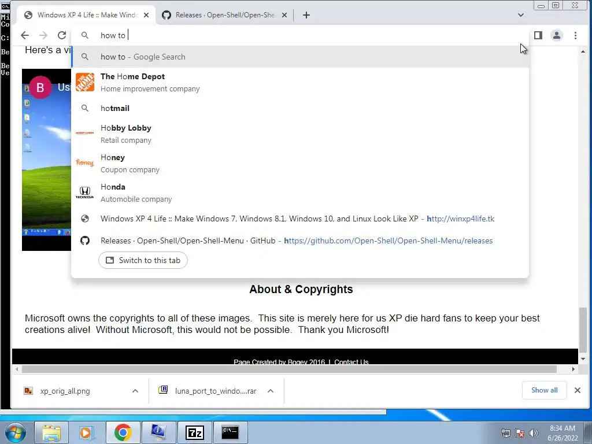Open GitHub Open-Shell-Menu releases suggestion
Viewport: 592px width, 444px height.
(300, 240)
